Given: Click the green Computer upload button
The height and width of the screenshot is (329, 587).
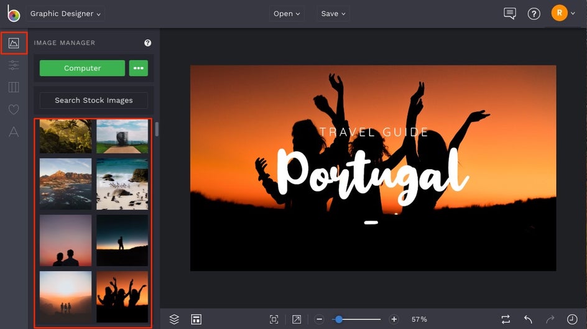Looking at the screenshot, I should [82, 68].
